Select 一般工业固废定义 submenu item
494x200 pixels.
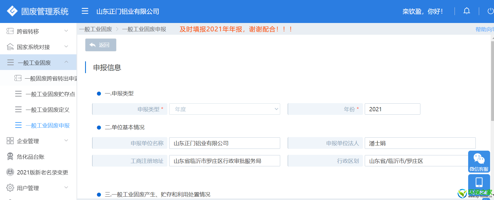point(38,110)
